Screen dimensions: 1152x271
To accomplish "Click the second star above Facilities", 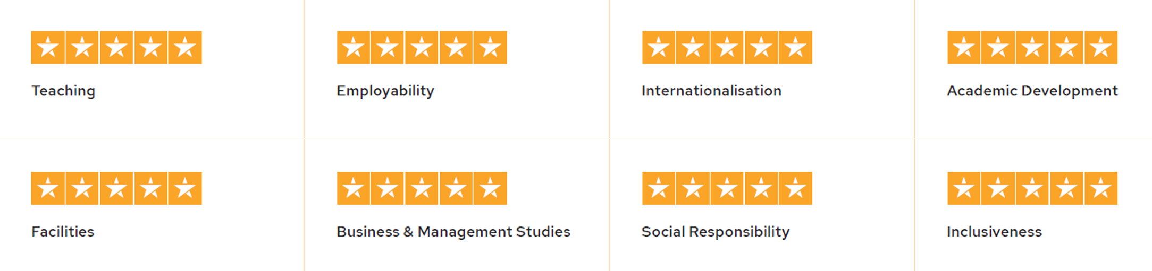I will [82, 188].
